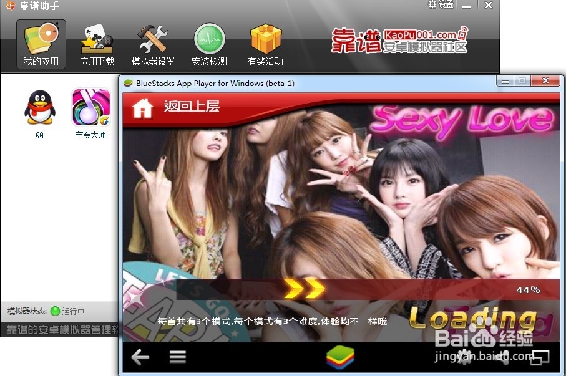Click the BlueStacks back arrow button
Viewport: 566px width, 376px height.
point(140,357)
